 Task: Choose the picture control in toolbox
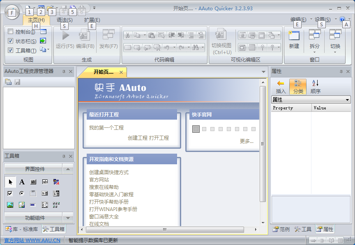(x=10, y=205)
